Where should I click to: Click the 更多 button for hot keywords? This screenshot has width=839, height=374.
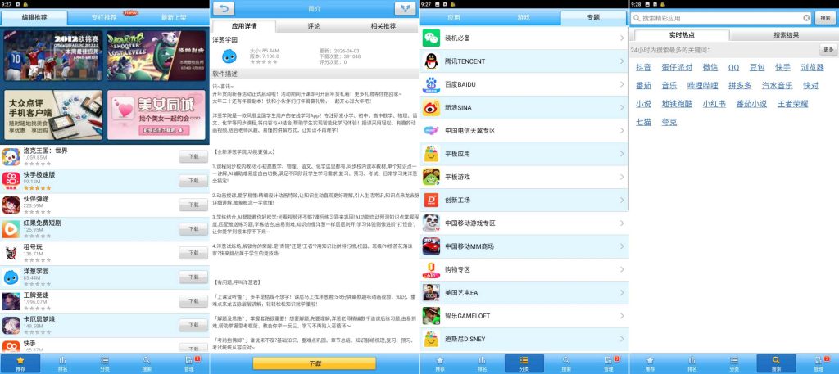(828, 50)
